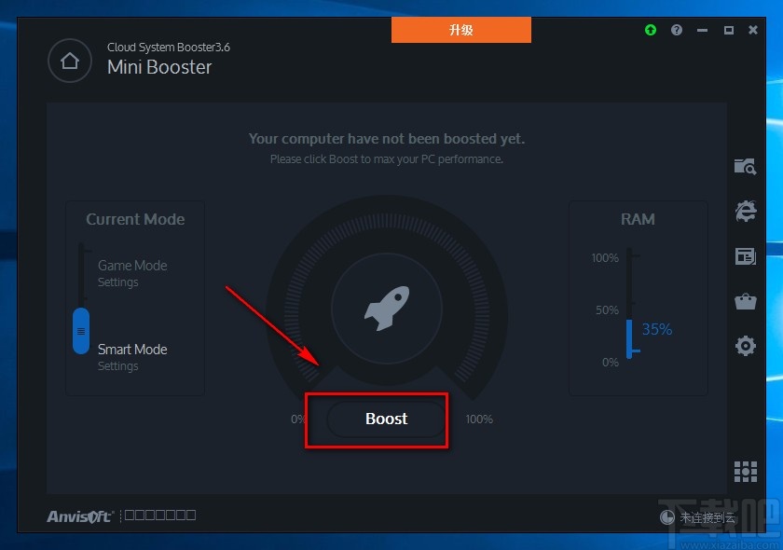Open the folder search scan icon
783x550 pixels.
tap(745, 166)
